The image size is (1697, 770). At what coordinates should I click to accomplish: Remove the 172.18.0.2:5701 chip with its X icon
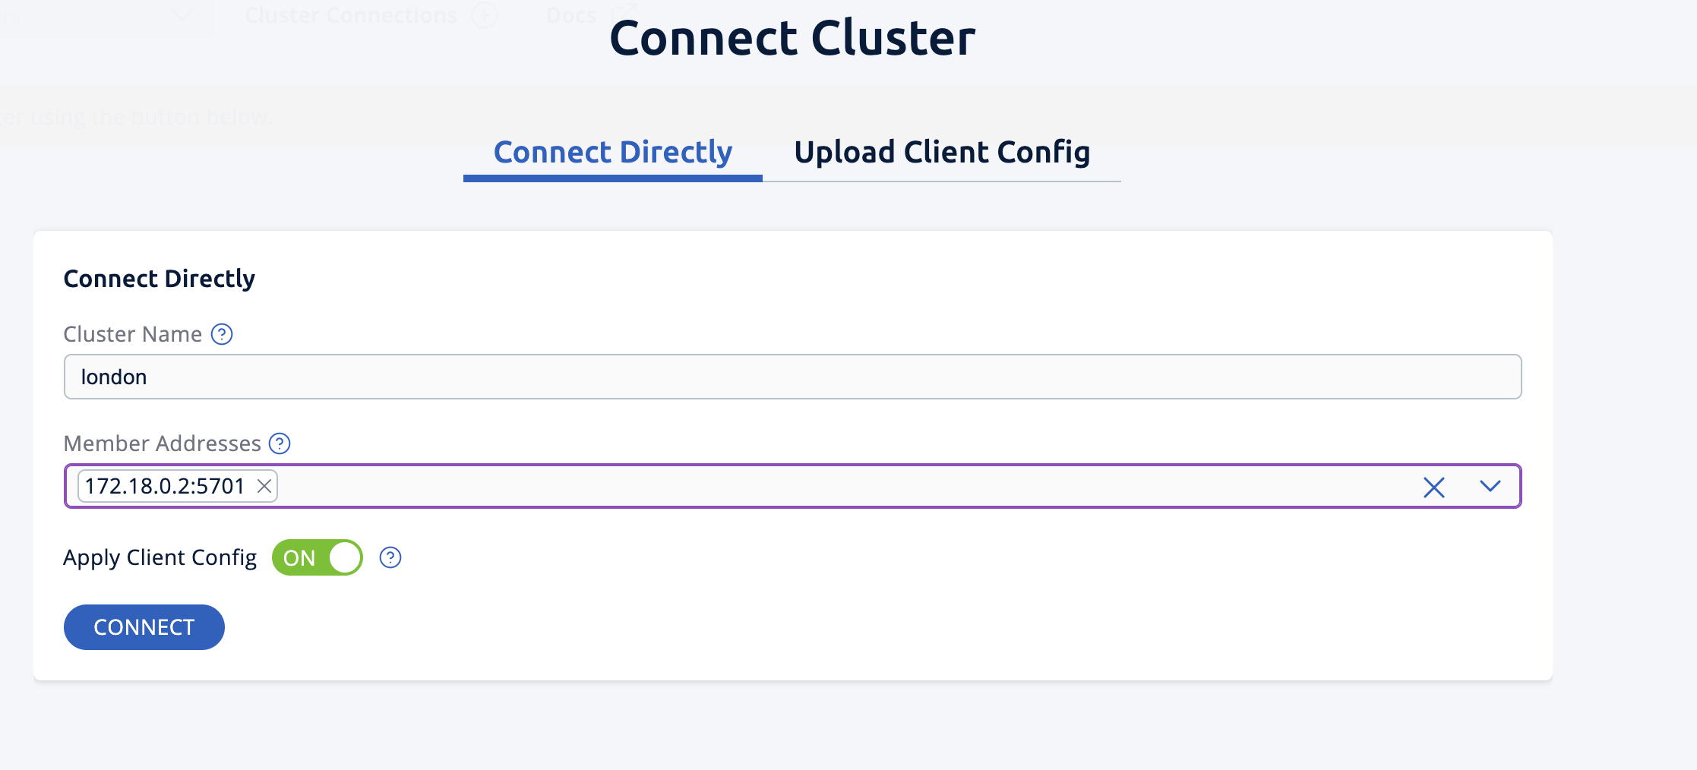coord(263,486)
